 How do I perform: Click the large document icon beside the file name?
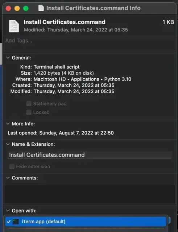point(14,26)
